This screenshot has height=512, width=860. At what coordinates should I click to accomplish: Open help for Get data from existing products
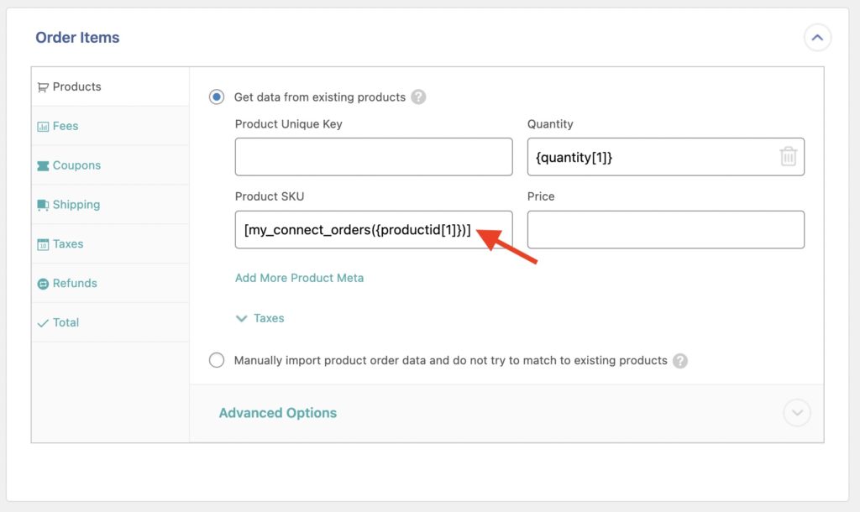pos(419,97)
